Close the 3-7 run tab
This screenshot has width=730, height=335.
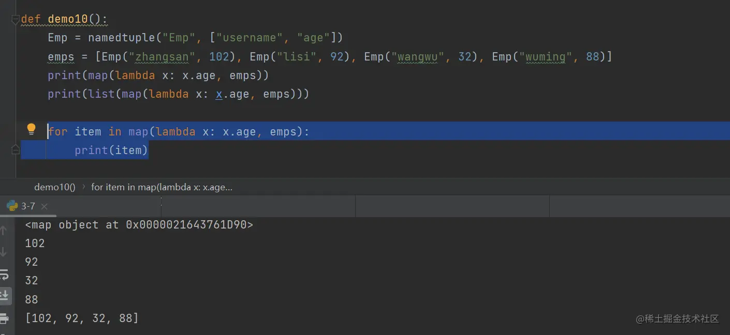pos(45,206)
